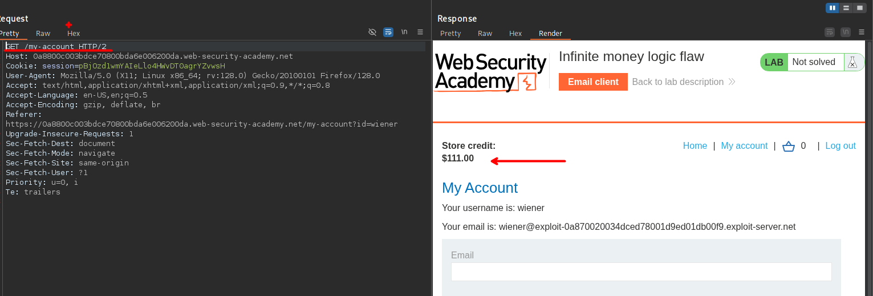
Task: Click the Response line wrap icon
Action: pos(830,33)
